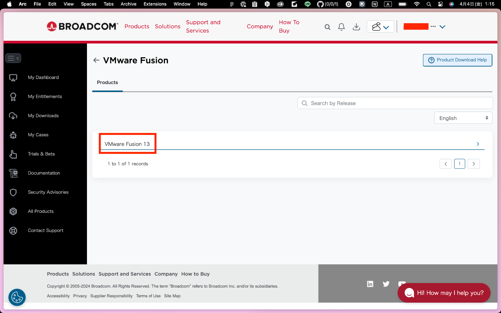Screen dimensions: 501x313
Task: Click the footer Solutions link
Action: coord(84,274)
